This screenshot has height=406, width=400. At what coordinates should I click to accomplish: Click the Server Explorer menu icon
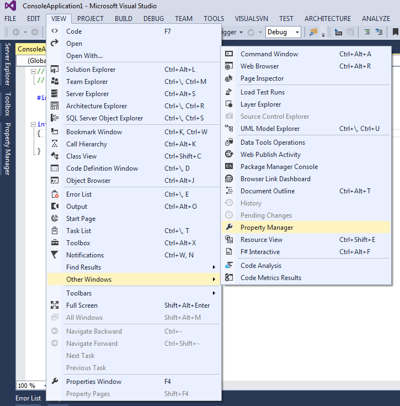click(55, 94)
